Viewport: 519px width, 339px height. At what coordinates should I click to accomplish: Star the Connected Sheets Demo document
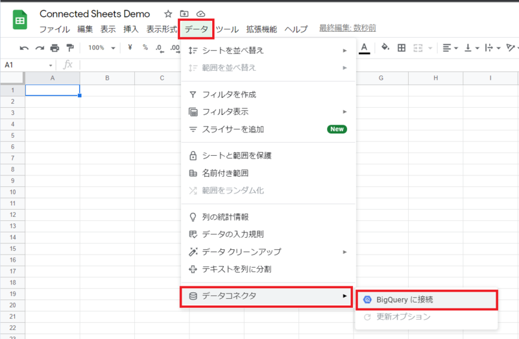168,14
